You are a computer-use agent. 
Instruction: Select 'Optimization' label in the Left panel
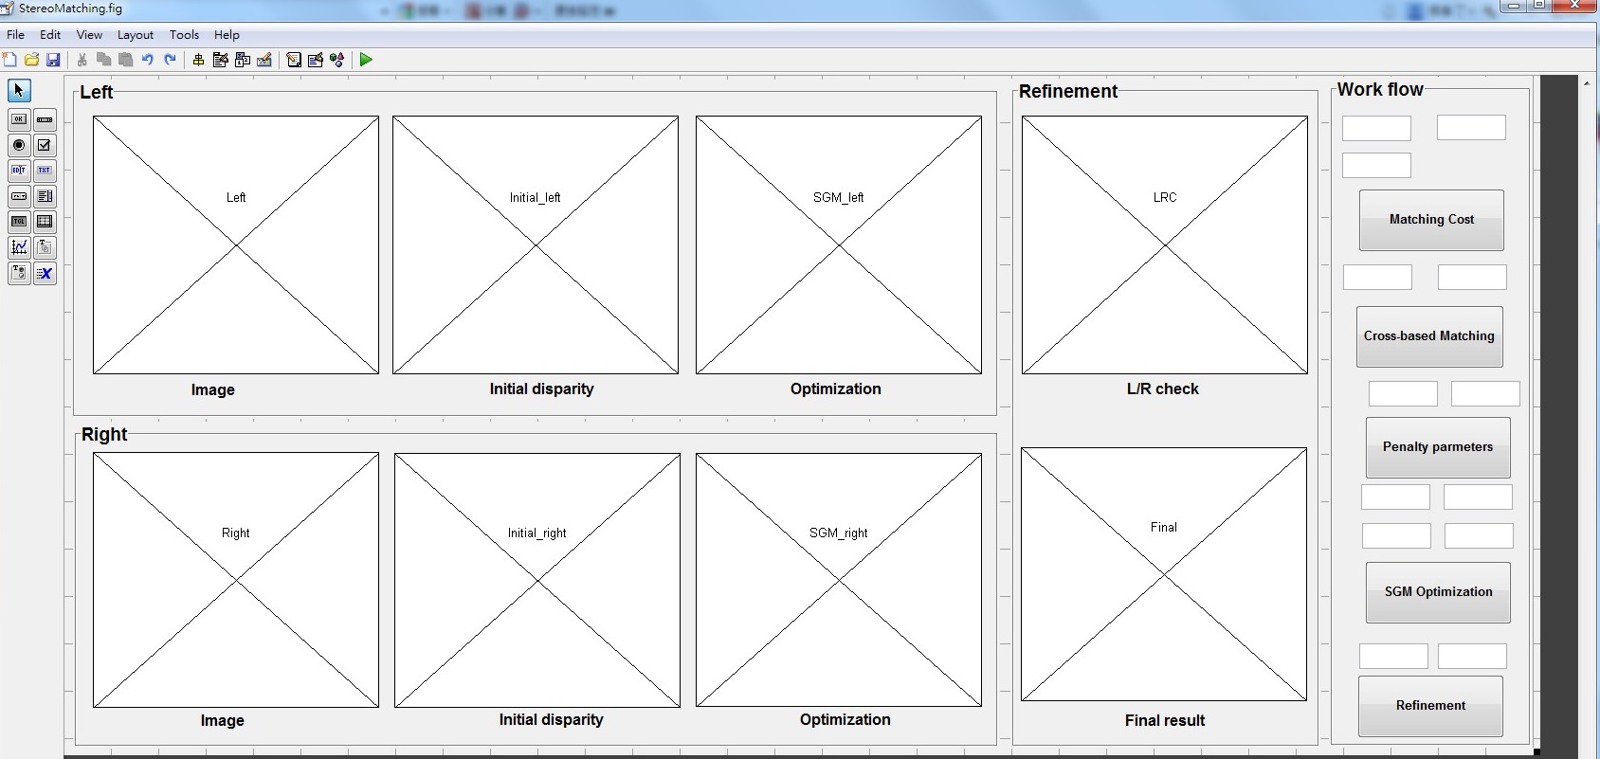tap(836, 389)
